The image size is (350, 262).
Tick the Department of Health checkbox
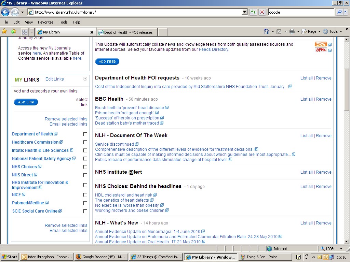pos(85,134)
